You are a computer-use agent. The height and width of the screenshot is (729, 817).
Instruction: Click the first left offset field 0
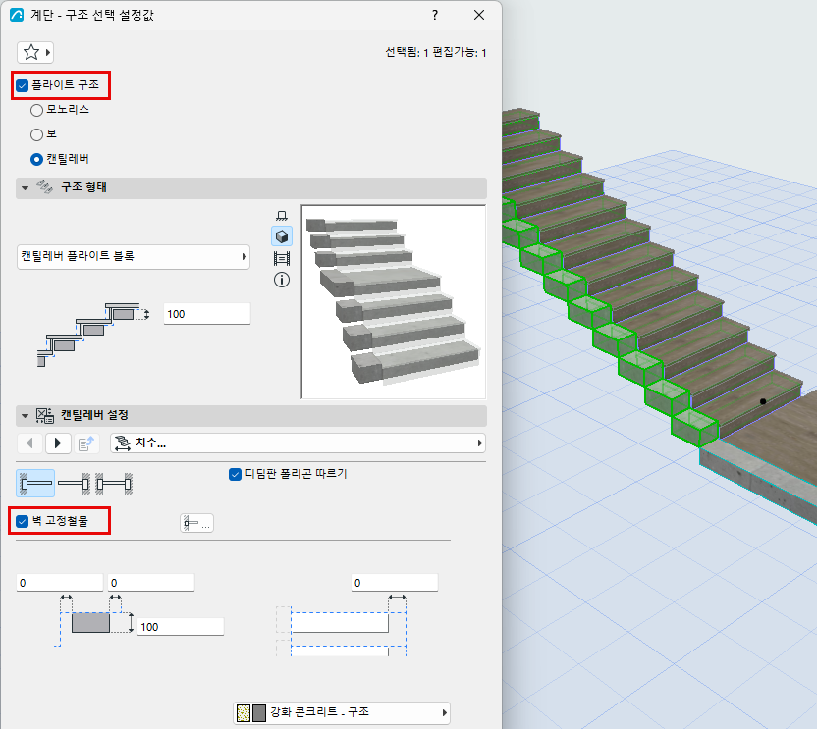[59, 583]
